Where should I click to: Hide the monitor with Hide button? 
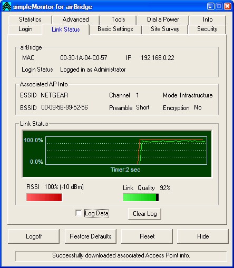point(203,236)
